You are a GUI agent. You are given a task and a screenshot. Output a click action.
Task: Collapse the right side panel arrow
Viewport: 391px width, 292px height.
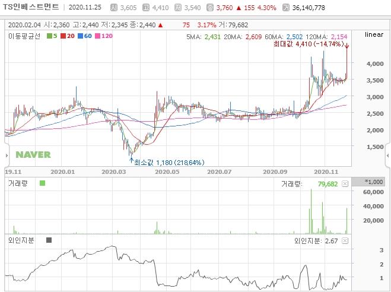coord(388,155)
